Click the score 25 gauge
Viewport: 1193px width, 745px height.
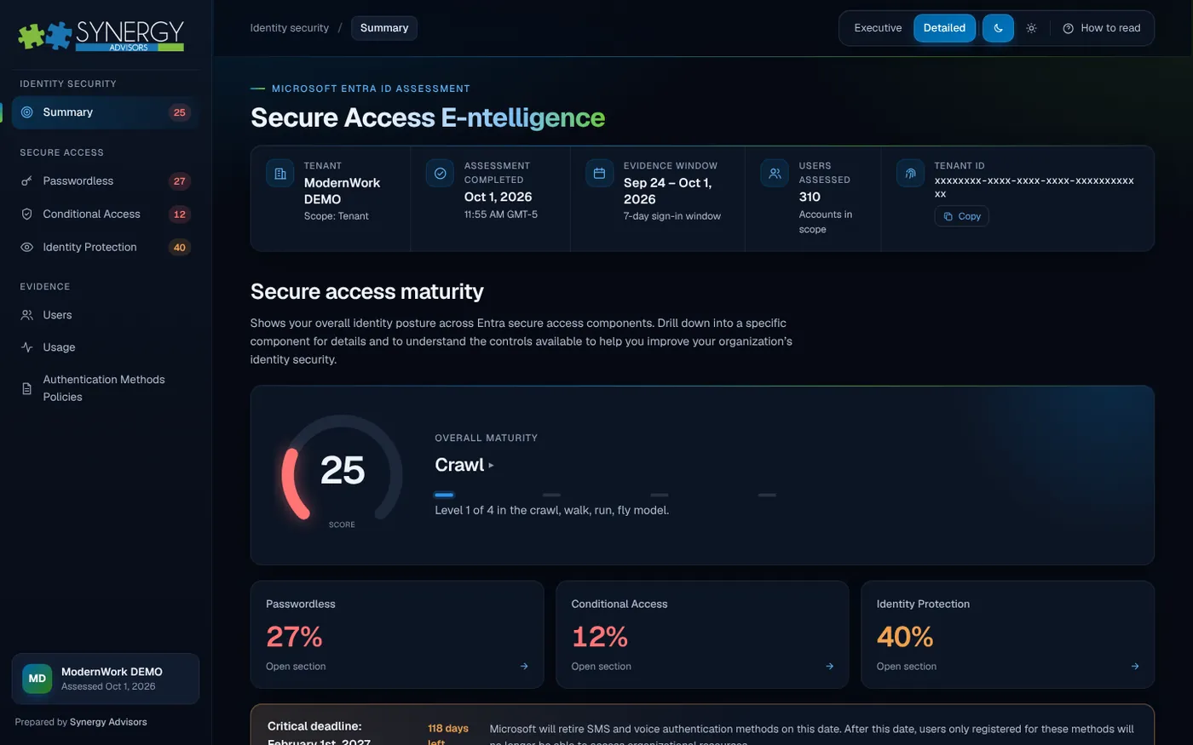(x=342, y=470)
